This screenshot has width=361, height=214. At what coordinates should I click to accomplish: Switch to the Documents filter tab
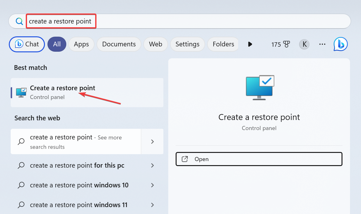tap(119, 44)
